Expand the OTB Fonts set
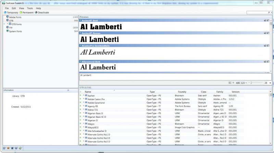This screenshot has width=274, height=153. 7,24
